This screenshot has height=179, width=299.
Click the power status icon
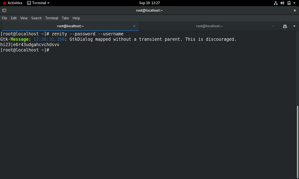pos(289,3)
